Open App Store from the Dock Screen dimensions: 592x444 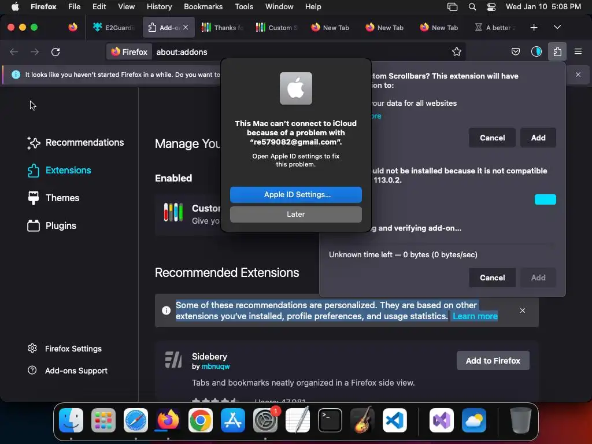click(233, 420)
